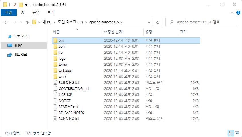Click the bin folder icon
Screen dimensions: 242x137
click(x=55, y=40)
